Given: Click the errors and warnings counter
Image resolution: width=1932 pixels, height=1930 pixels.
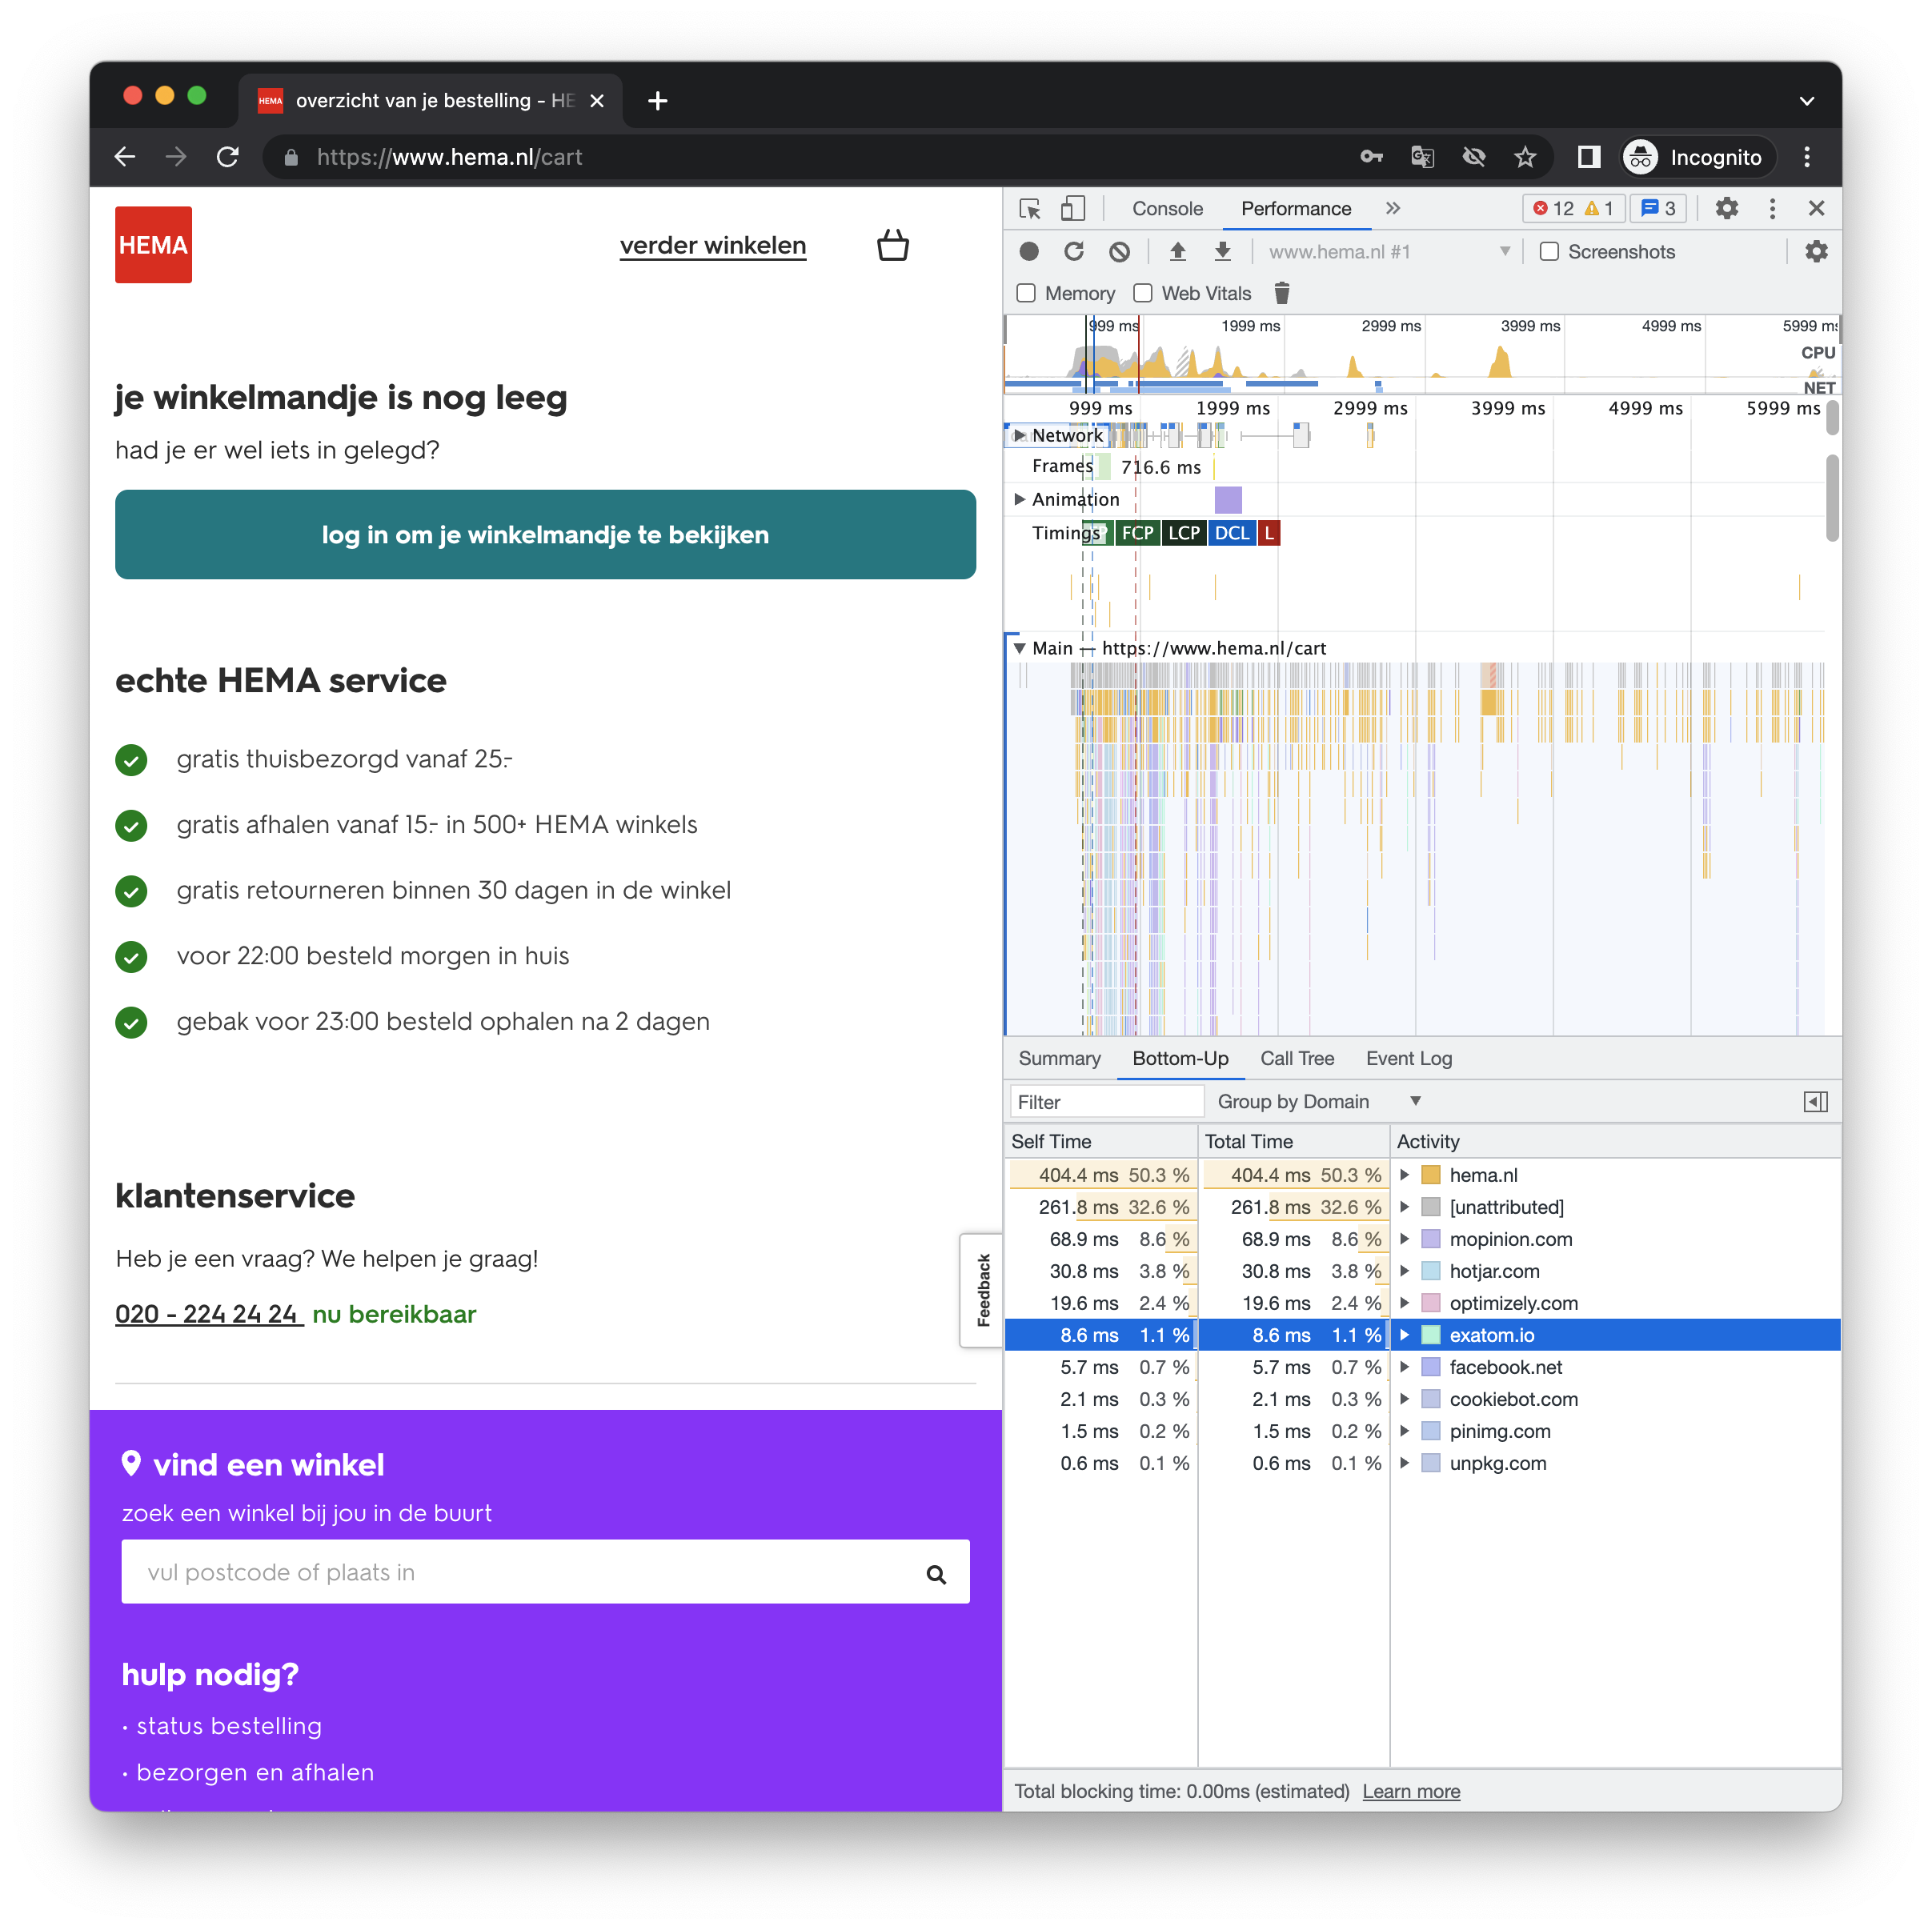Looking at the screenshot, I should (1574, 208).
